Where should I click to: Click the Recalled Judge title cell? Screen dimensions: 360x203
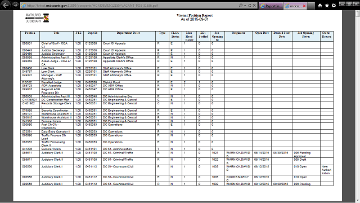coord(56,82)
